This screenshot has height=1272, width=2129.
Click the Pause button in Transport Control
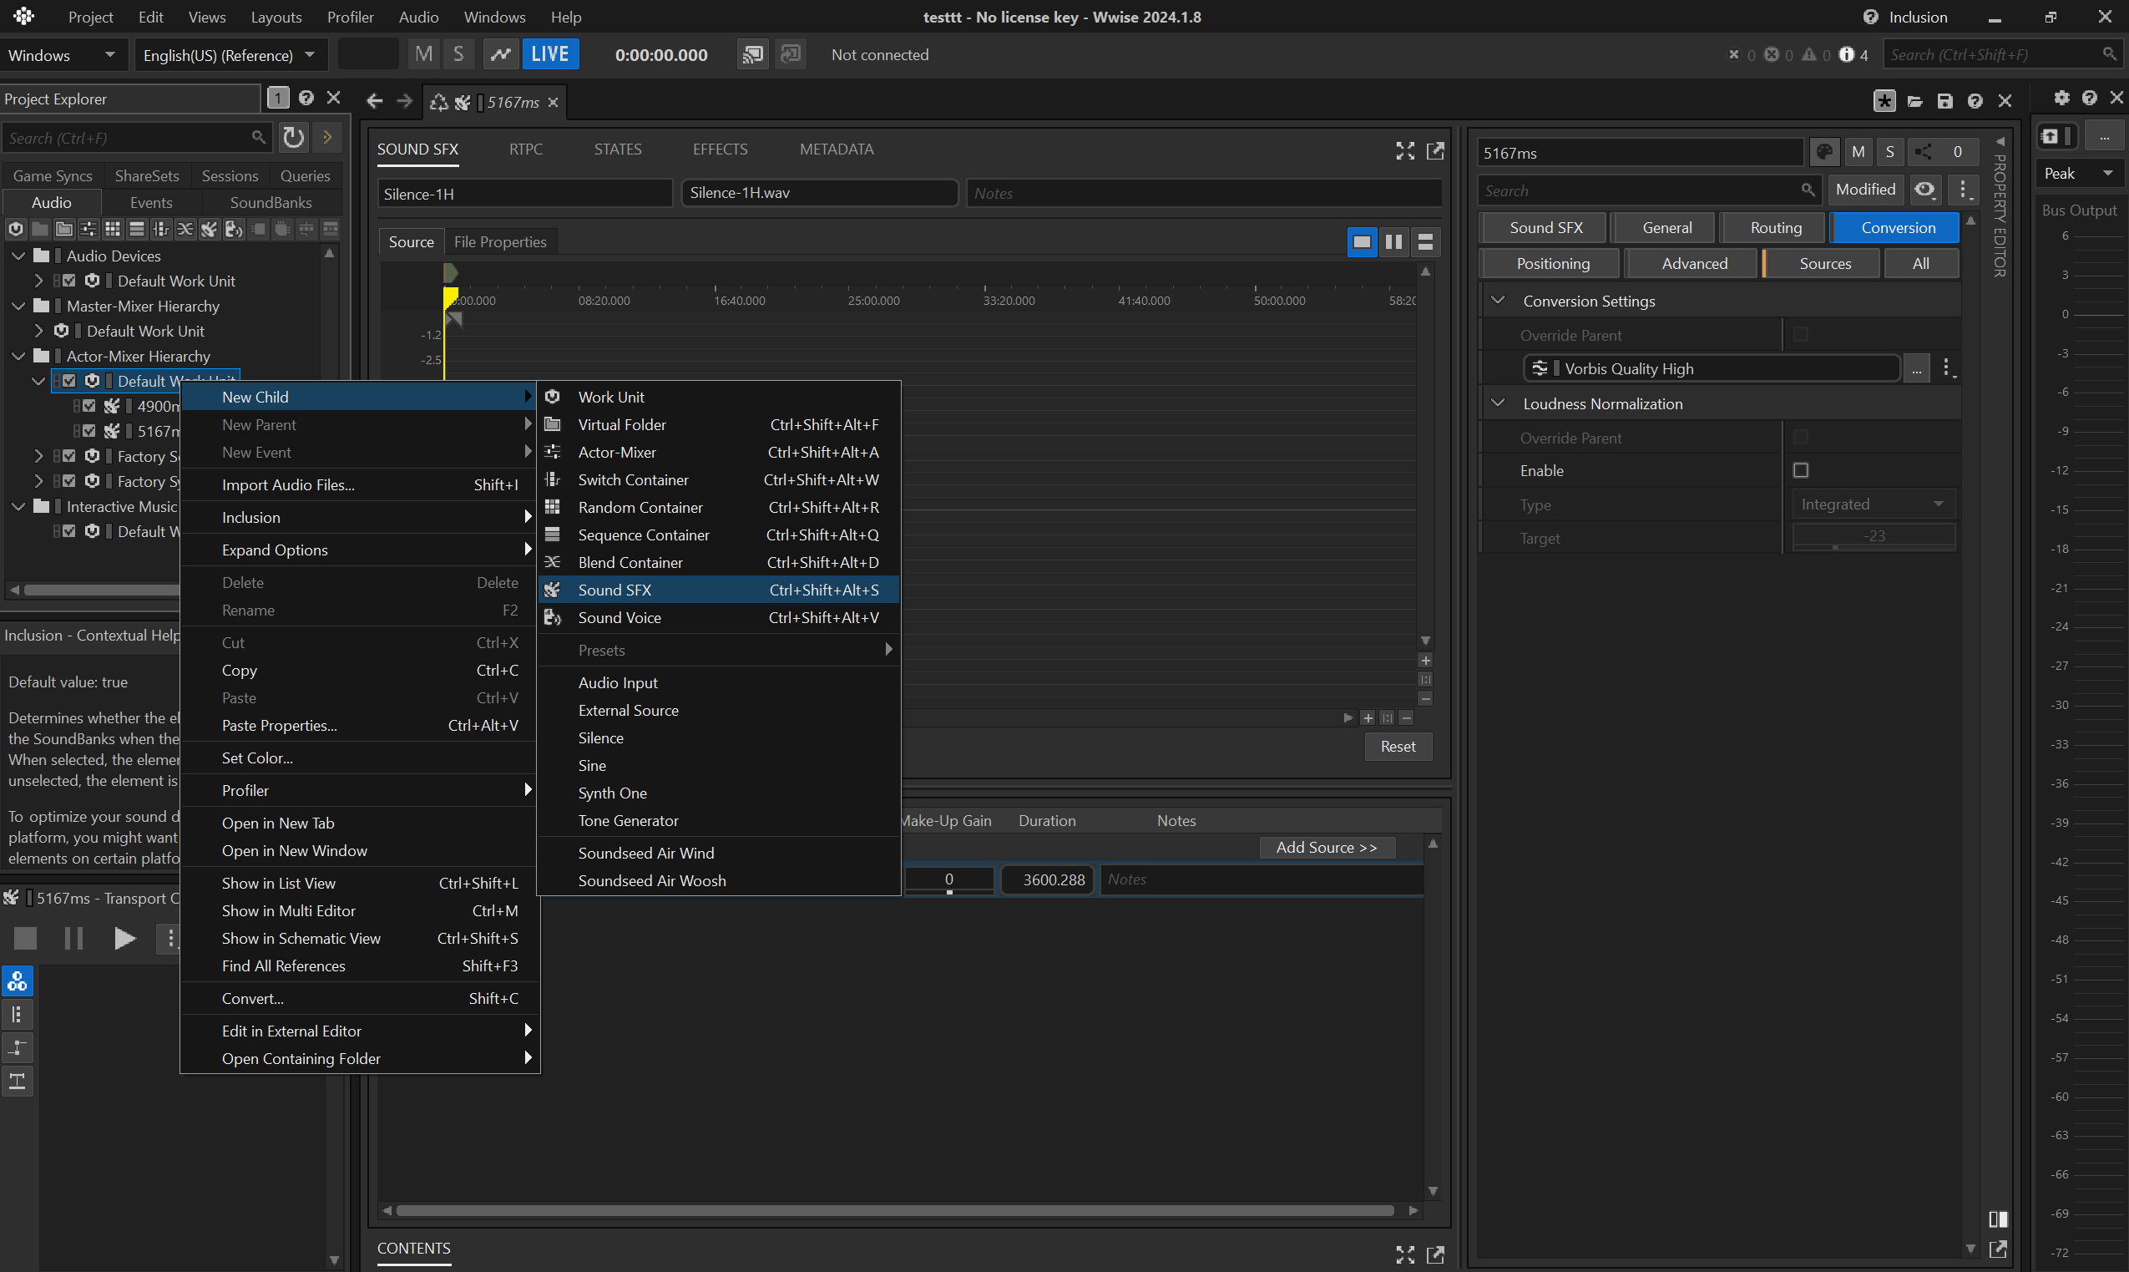[73, 939]
